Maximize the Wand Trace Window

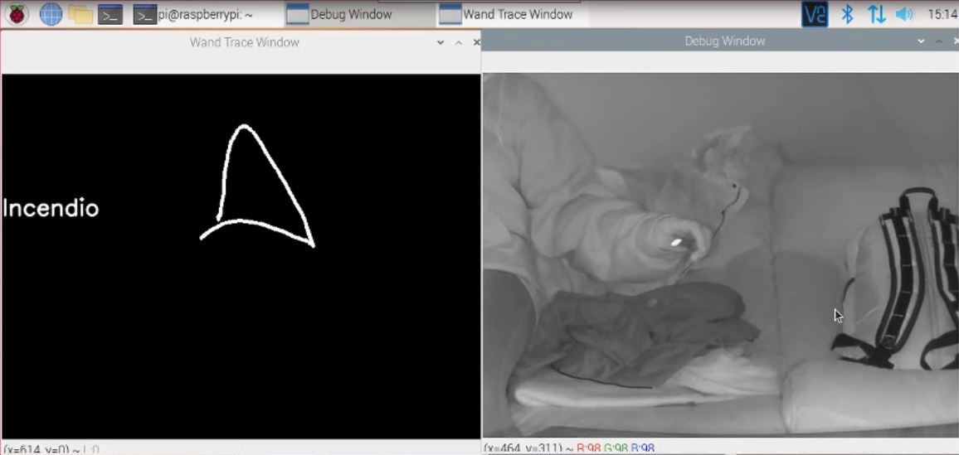pos(459,42)
